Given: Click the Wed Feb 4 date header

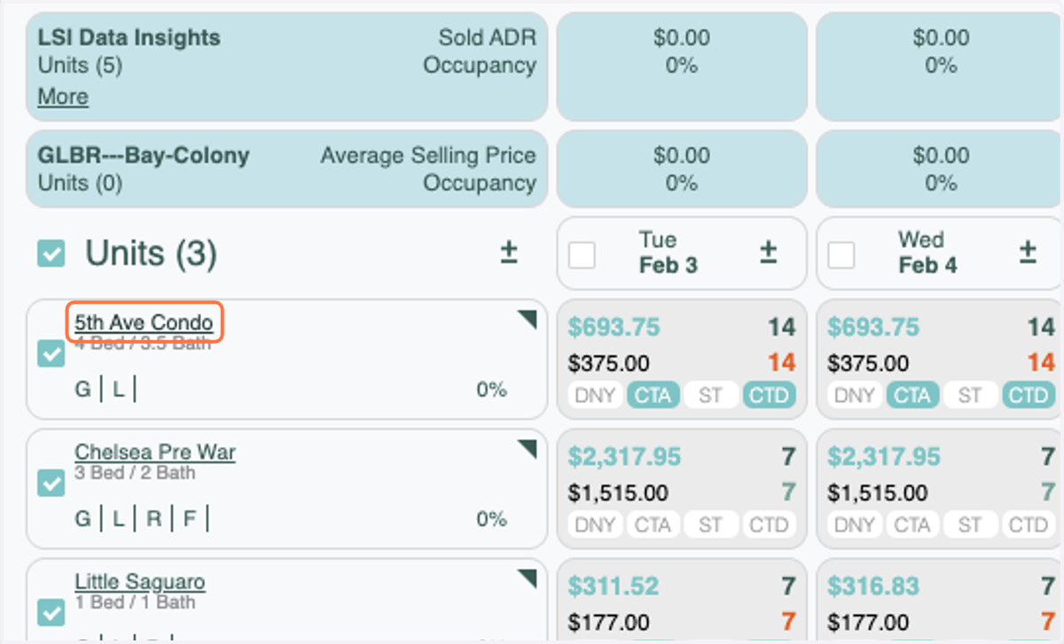Looking at the screenshot, I should click(927, 253).
